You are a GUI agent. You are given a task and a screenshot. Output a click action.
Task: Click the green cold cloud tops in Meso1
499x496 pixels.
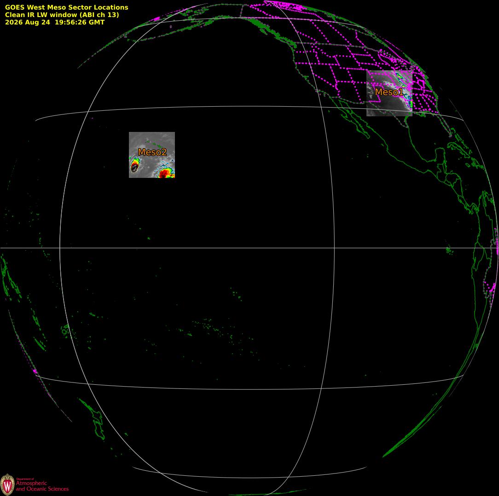399,76
